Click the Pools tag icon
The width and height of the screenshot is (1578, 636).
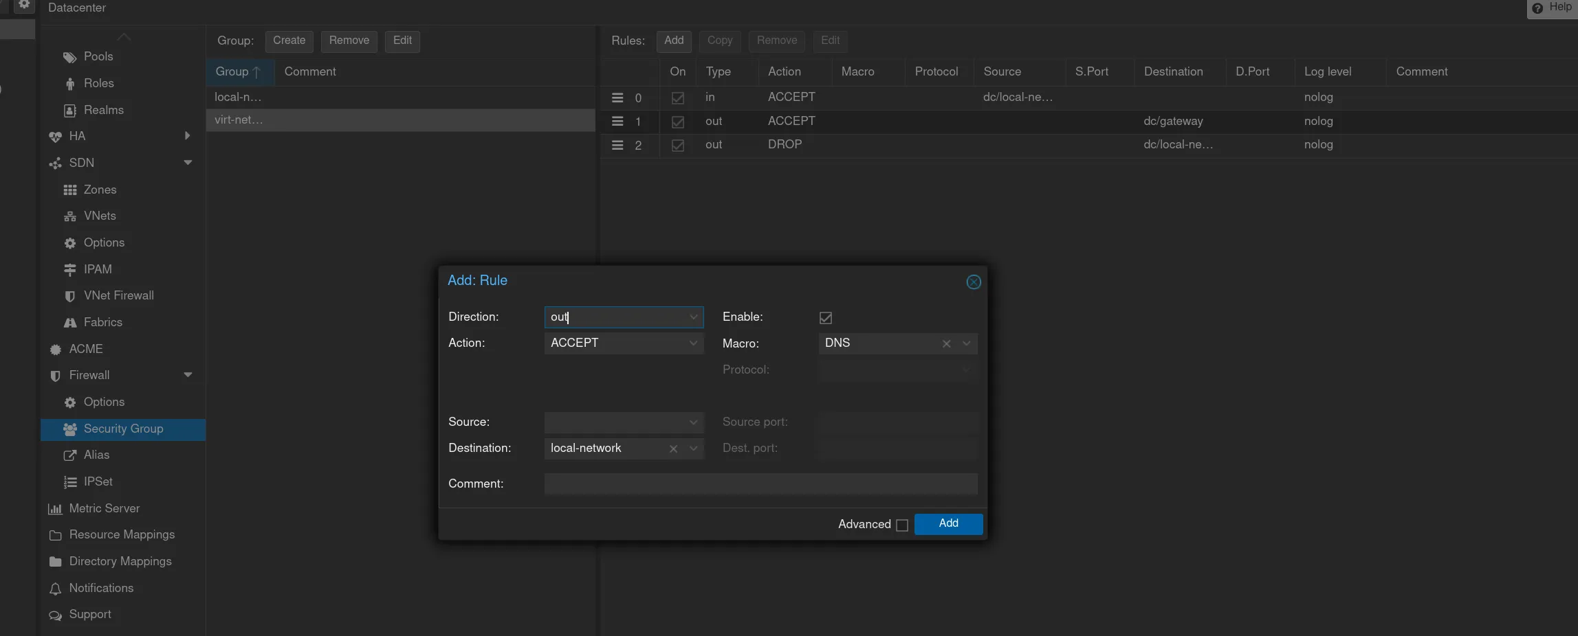pyautogui.click(x=69, y=57)
